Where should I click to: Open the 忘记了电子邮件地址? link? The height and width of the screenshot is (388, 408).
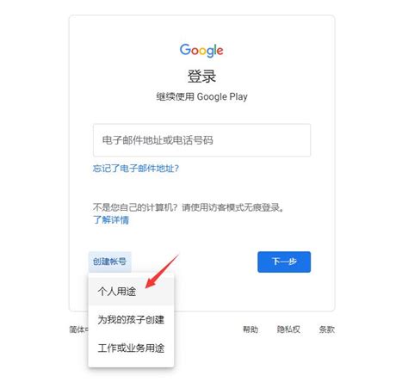[136, 168]
